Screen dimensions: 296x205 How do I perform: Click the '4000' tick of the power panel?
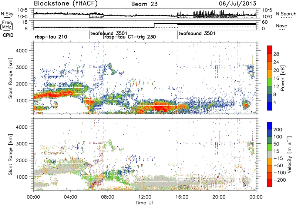tap(22, 51)
